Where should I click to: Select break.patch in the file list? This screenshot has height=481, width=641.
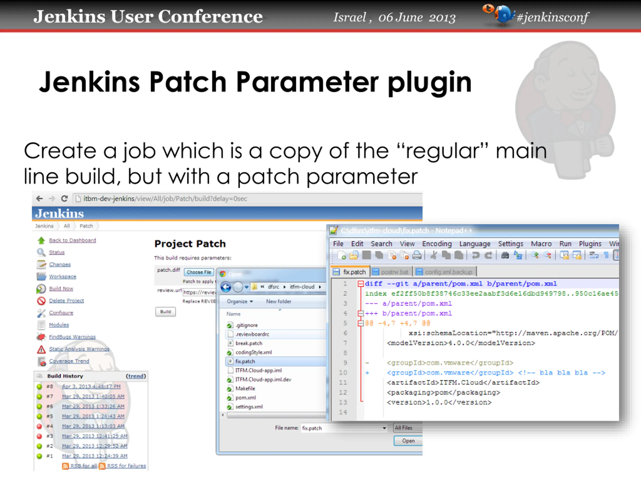[276, 343]
